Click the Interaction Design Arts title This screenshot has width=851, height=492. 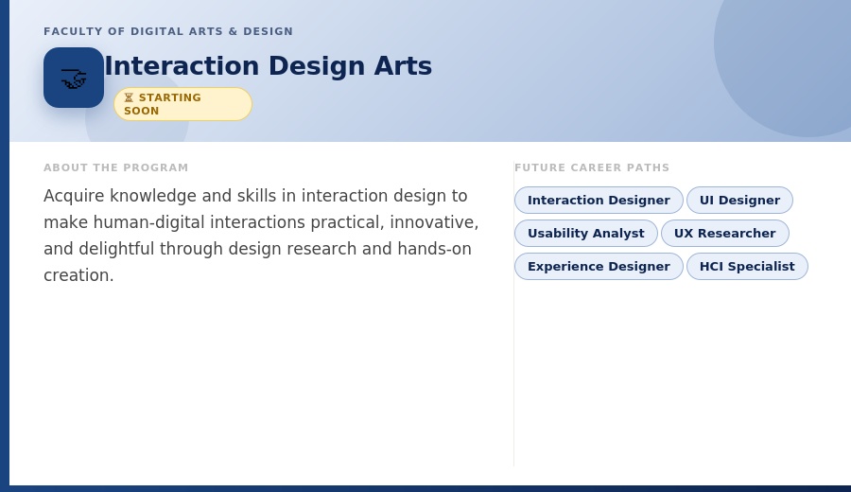tap(269, 66)
